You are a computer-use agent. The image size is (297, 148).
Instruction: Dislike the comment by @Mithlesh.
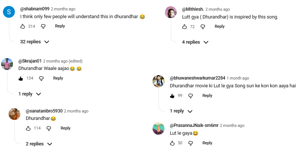(x=203, y=27)
